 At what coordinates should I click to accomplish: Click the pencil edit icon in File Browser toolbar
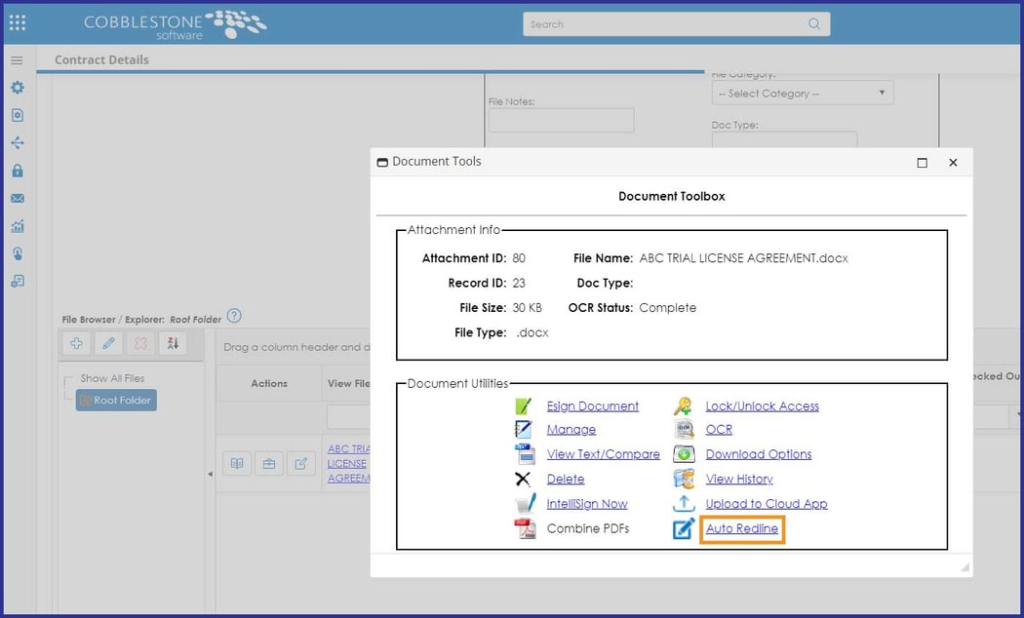point(108,343)
